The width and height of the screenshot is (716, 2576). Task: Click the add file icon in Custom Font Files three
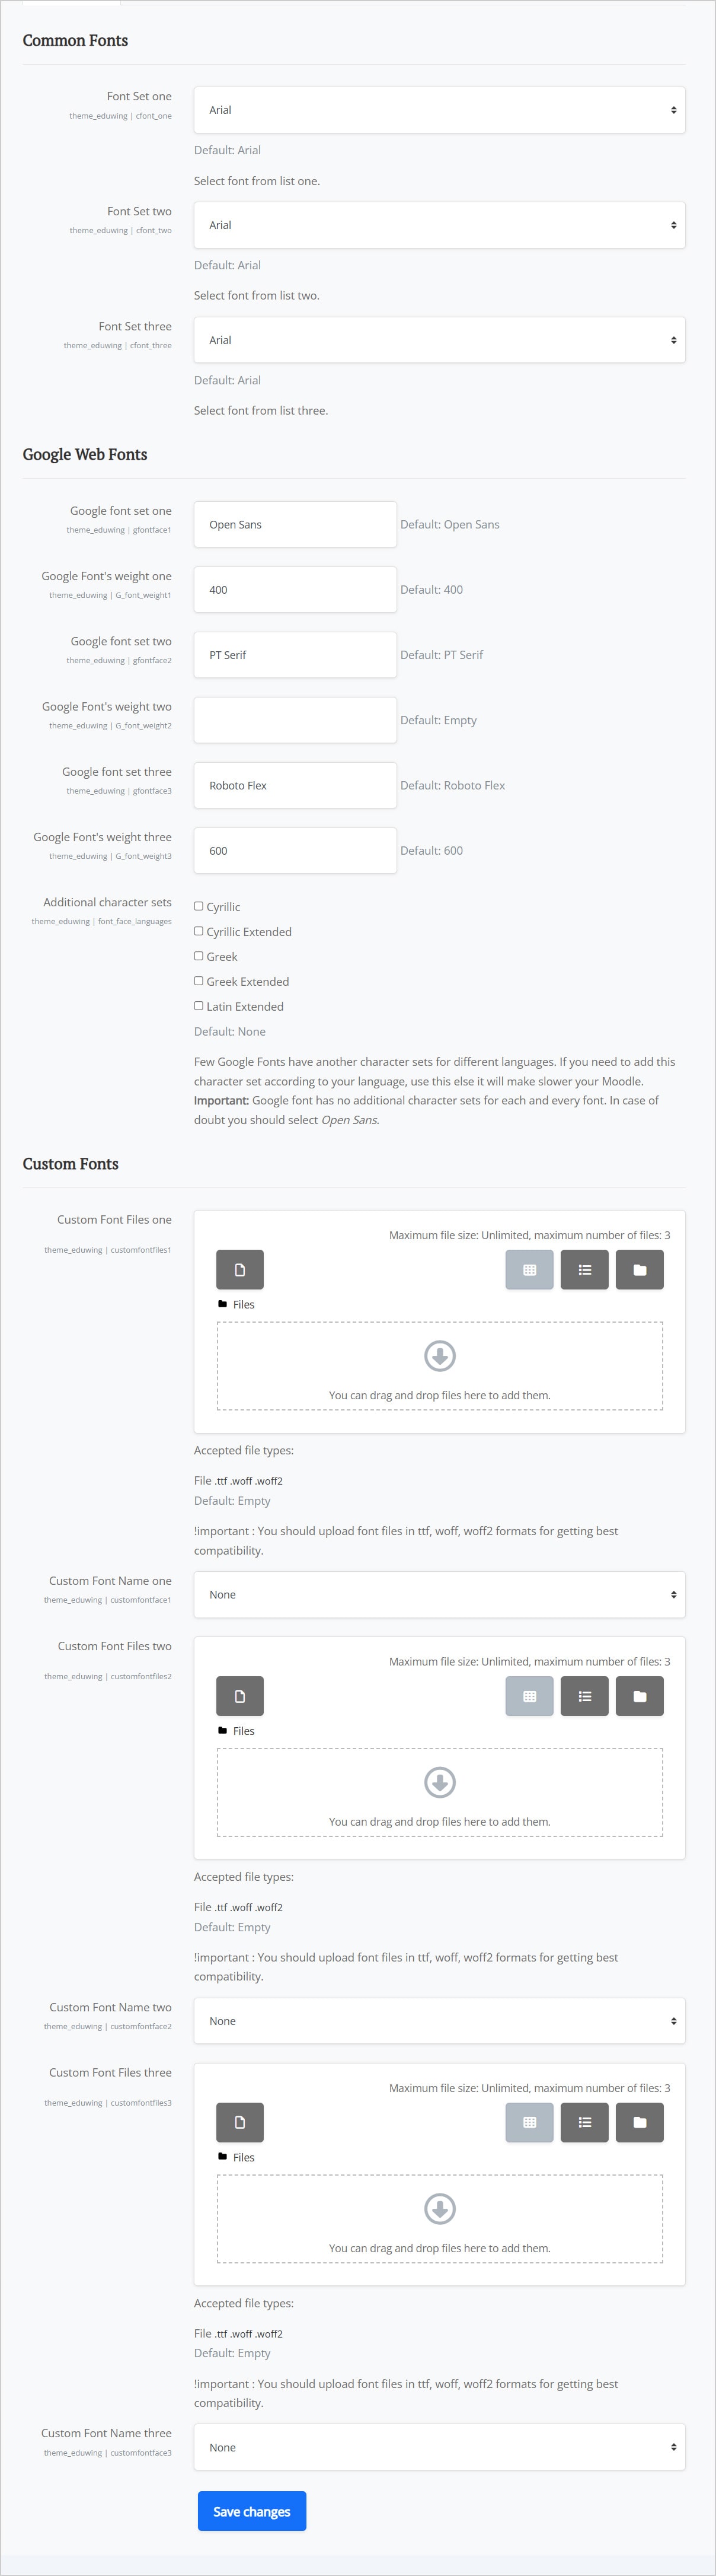[x=239, y=2122]
